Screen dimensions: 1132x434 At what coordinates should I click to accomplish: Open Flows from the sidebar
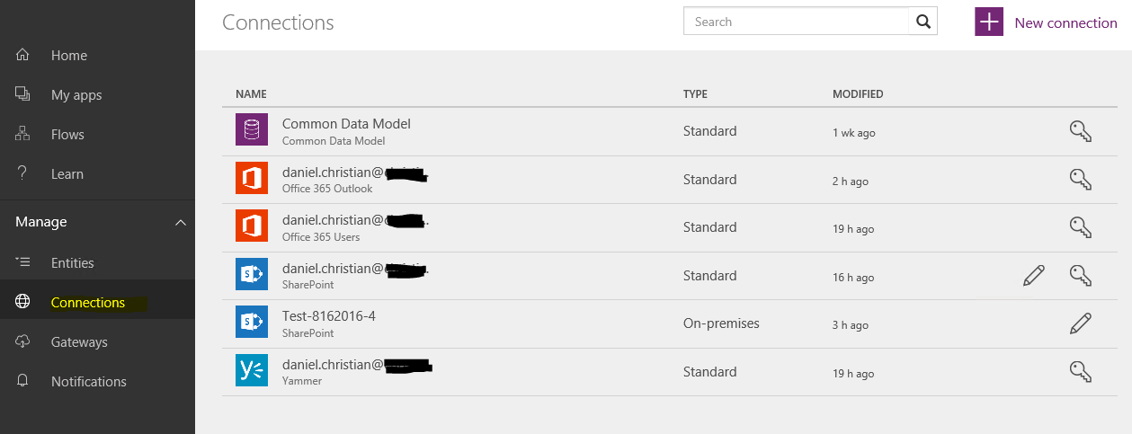tap(67, 135)
